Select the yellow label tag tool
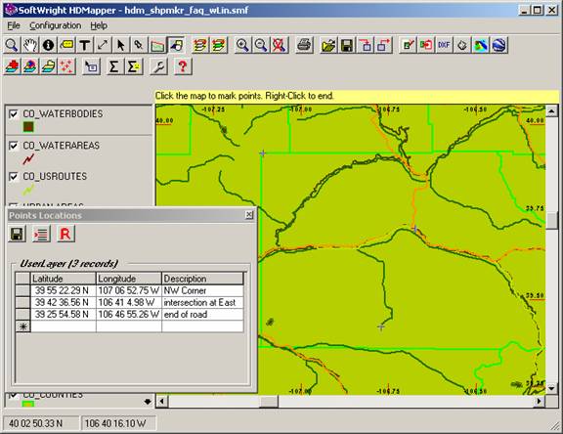The height and width of the screenshot is (434, 563). coord(66,45)
